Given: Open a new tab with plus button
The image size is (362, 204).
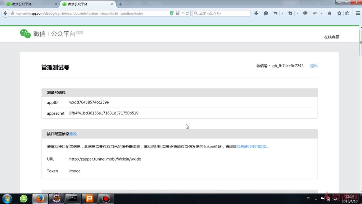Looking at the screenshot, I should click(x=120, y=4).
